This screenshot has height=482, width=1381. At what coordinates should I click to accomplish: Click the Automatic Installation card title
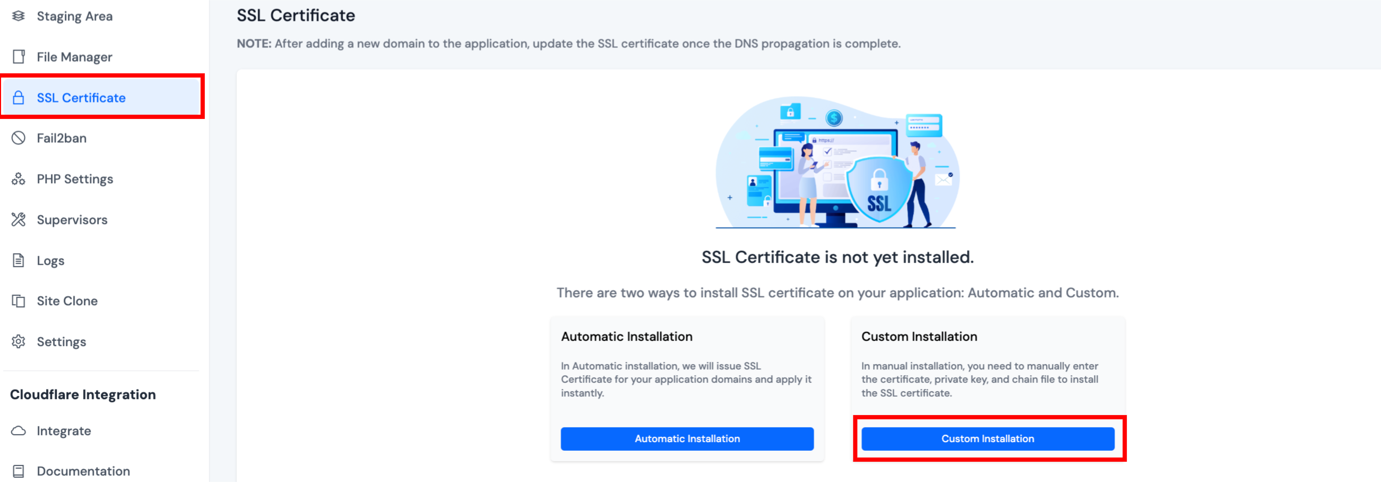tap(626, 337)
